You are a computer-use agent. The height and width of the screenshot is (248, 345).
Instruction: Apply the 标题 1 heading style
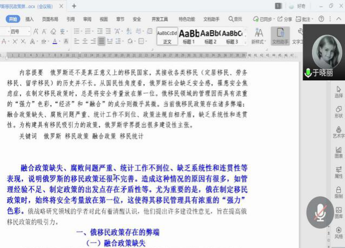coord(189,36)
